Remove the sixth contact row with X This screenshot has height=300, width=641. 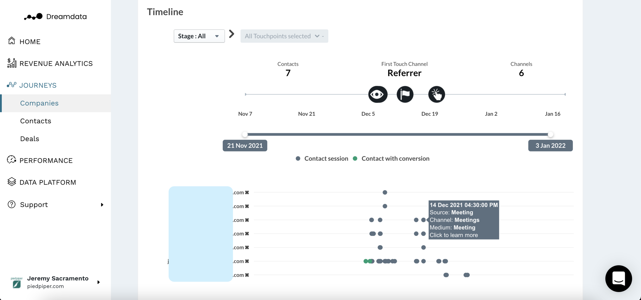coord(247,261)
